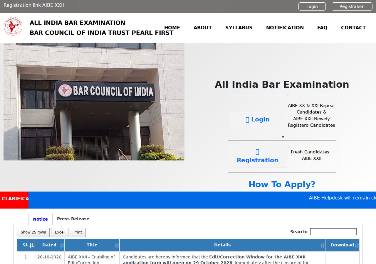Open the SYLLABUS navigation item
Screen dimensions: 376x264
pyautogui.click(x=239, y=28)
